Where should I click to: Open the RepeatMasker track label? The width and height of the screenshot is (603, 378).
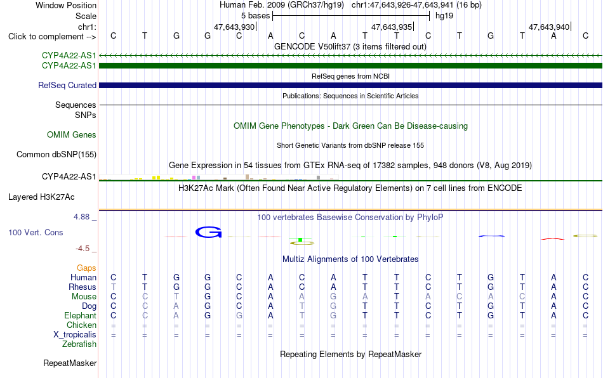(70, 363)
